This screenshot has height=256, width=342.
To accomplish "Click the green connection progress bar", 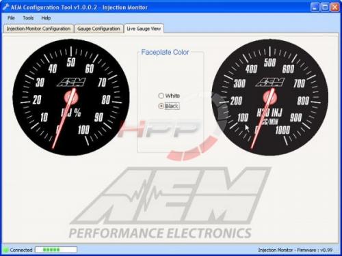I will [56, 250].
